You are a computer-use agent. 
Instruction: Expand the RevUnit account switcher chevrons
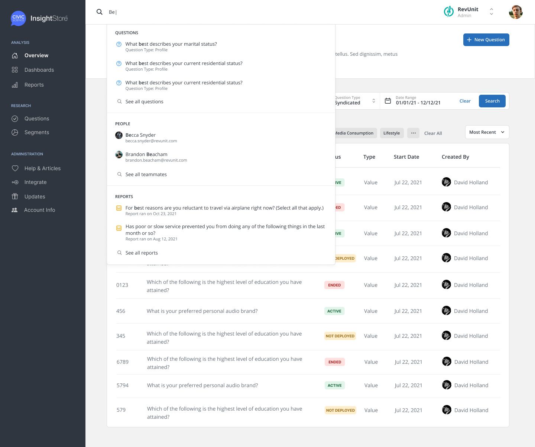pyautogui.click(x=492, y=12)
